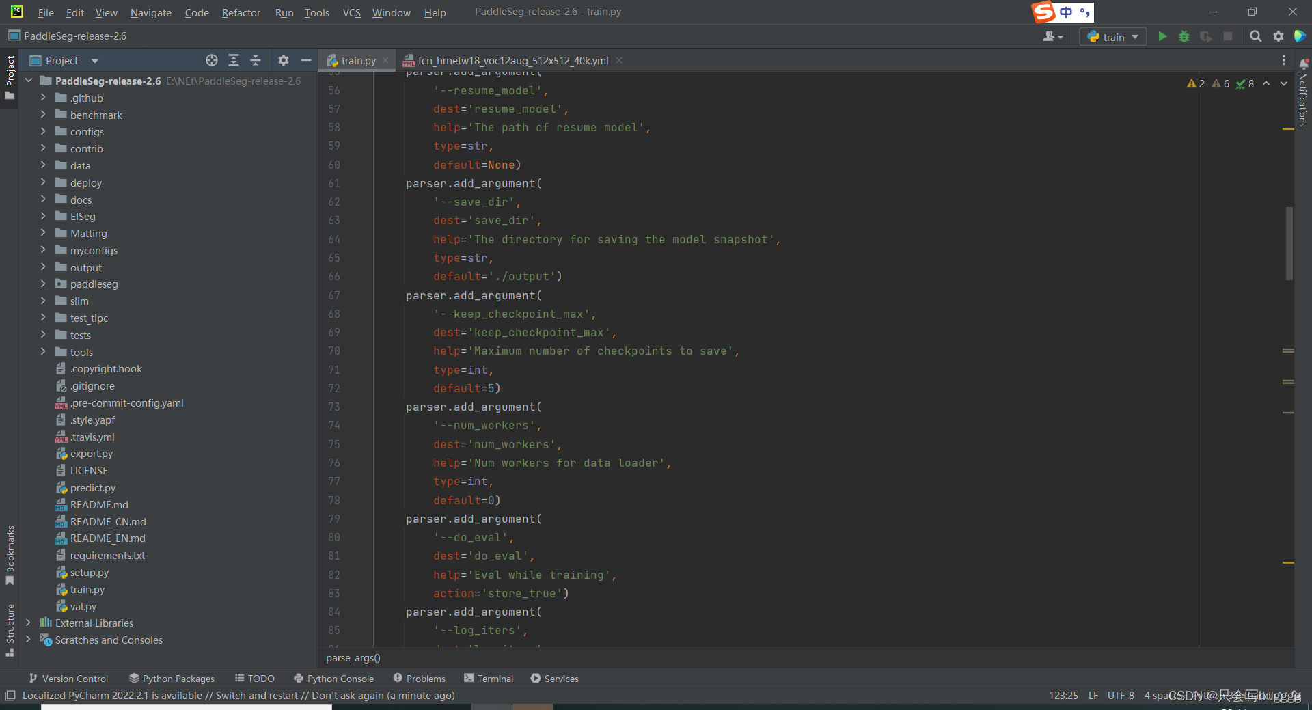Go to next highlighted error arrow
Viewport: 1312px width, 710px height.
point(1284,83)
